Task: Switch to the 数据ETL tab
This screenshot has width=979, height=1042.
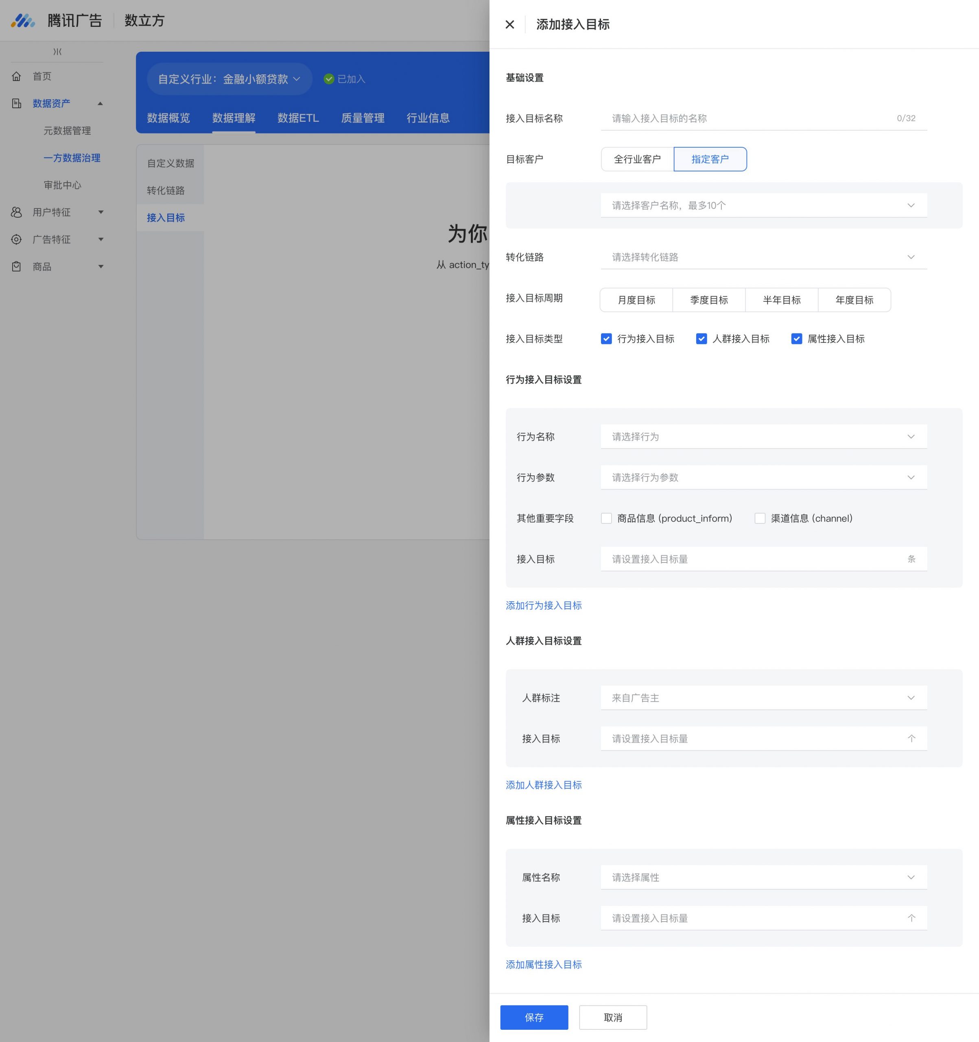Action: point(298,117)
